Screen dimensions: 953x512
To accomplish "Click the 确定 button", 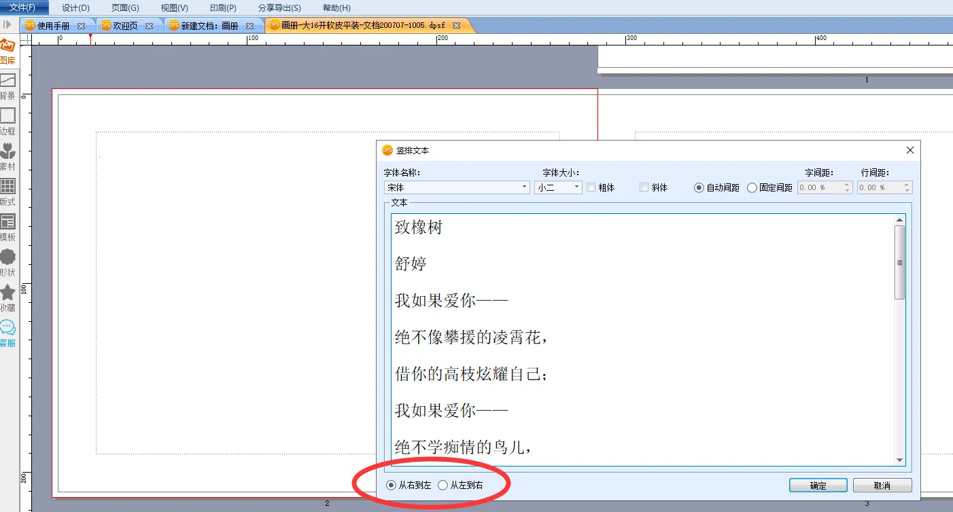I will point(818,486).
